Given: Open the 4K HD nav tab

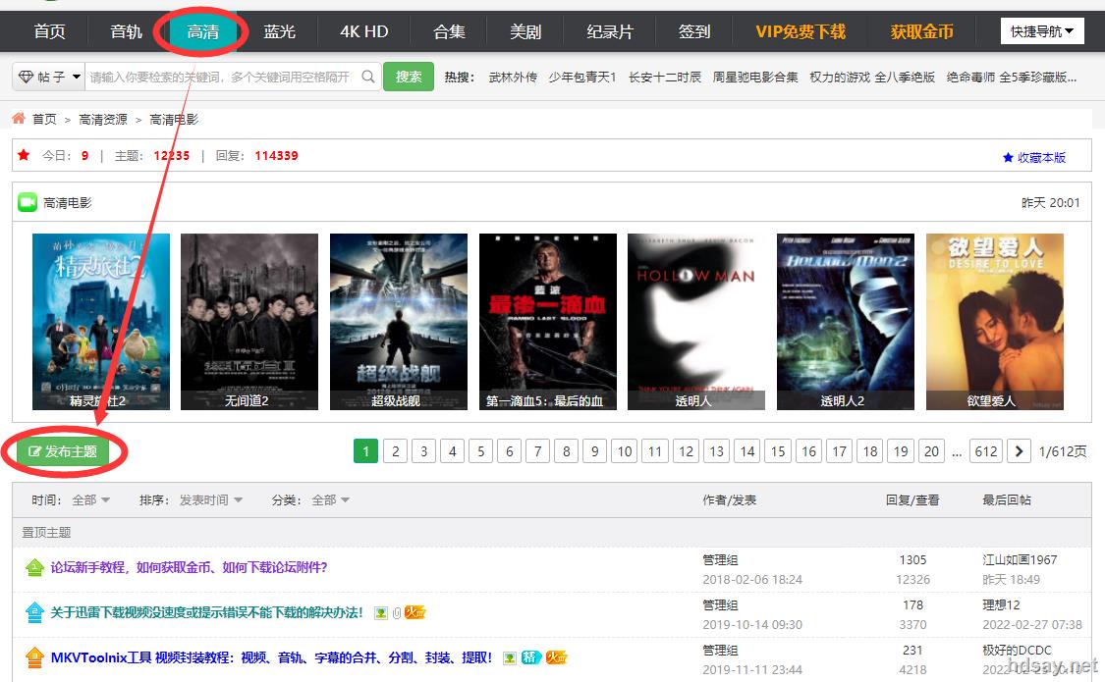Looking at the screenshot, I should coord(364,31).
